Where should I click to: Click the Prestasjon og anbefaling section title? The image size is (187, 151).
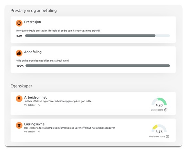(x=34, y=11)
